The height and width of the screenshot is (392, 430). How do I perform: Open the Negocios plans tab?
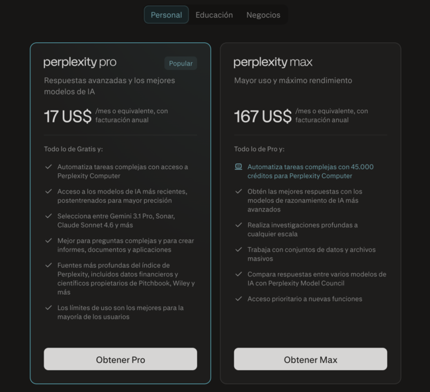pos(263,15)
